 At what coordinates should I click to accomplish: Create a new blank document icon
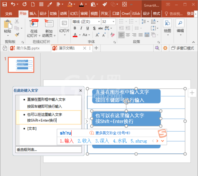(33, 4)
